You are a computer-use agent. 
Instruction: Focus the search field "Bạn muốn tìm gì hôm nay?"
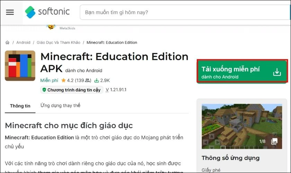pyautogui.click(x=185, y=12)
